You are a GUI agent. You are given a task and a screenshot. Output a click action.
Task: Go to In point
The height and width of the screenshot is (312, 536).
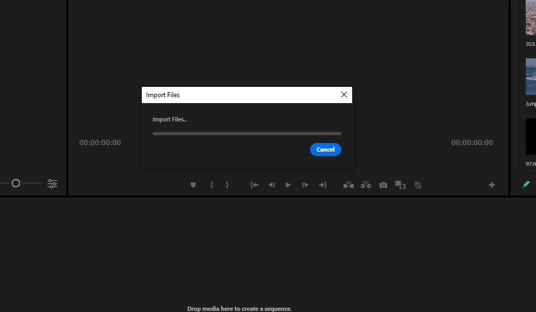tap(255, 185)
